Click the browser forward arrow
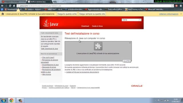 pos(6,6)
